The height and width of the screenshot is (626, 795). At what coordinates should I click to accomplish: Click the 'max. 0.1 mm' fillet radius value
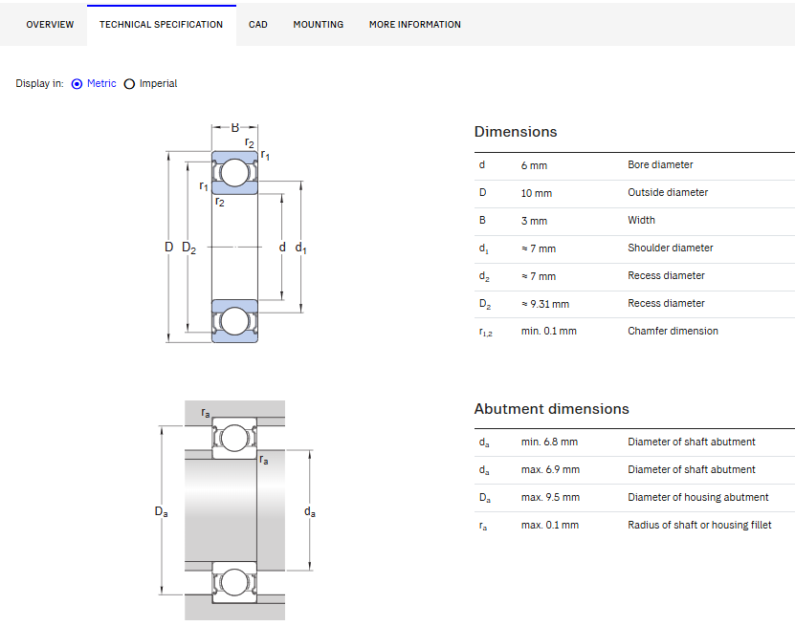pyautogui.click(x=549, y=526)
